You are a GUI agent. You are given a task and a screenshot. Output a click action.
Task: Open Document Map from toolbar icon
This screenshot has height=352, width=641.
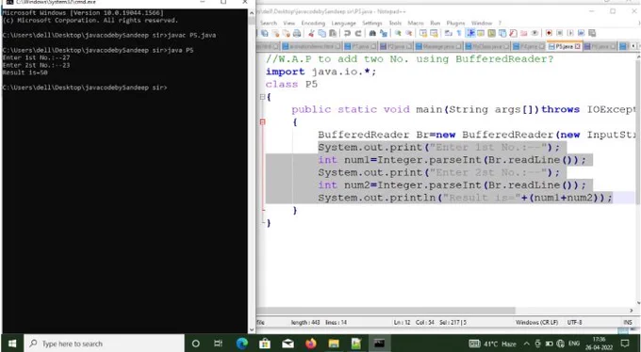point(491,33)
